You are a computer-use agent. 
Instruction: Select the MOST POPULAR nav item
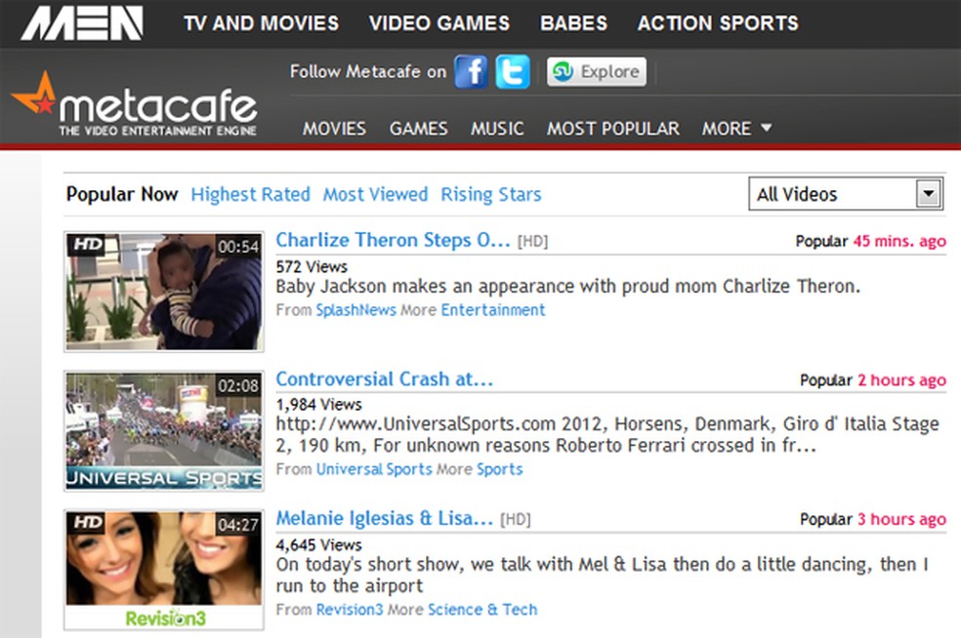(613, 129)
